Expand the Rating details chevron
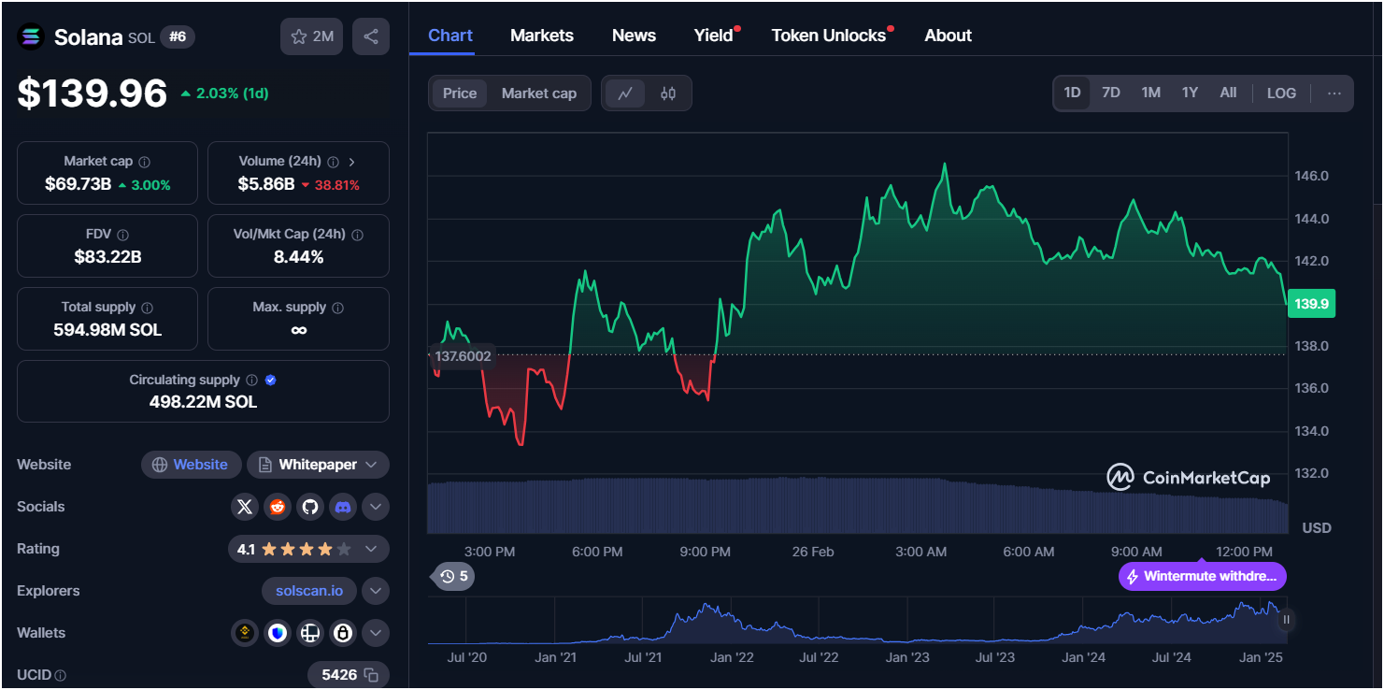The image size is (1384, 690). pyautogui.click(x=371, y=549)
